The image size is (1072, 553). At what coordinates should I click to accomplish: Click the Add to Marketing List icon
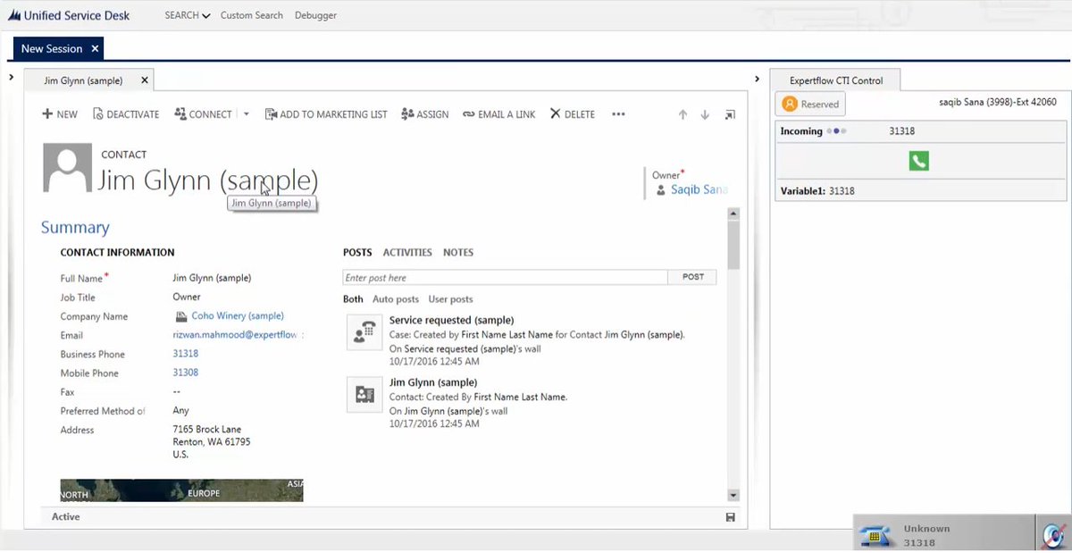pyautogui.click(x=325, y=113)
